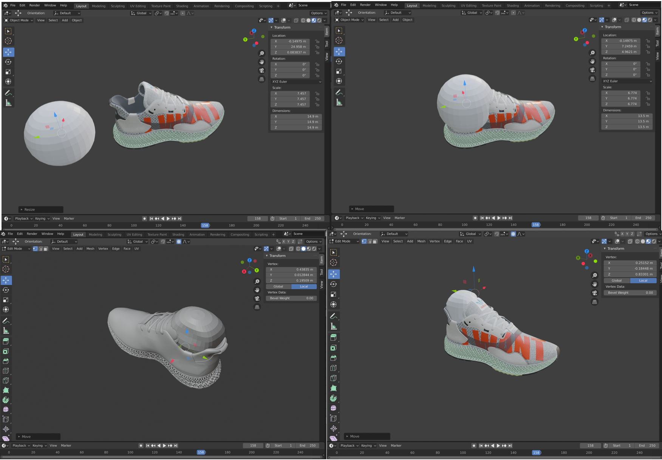Click the pan hand icon in top-right window
Viewport: 662px width, 460px height.
click(x=592, y=61)
